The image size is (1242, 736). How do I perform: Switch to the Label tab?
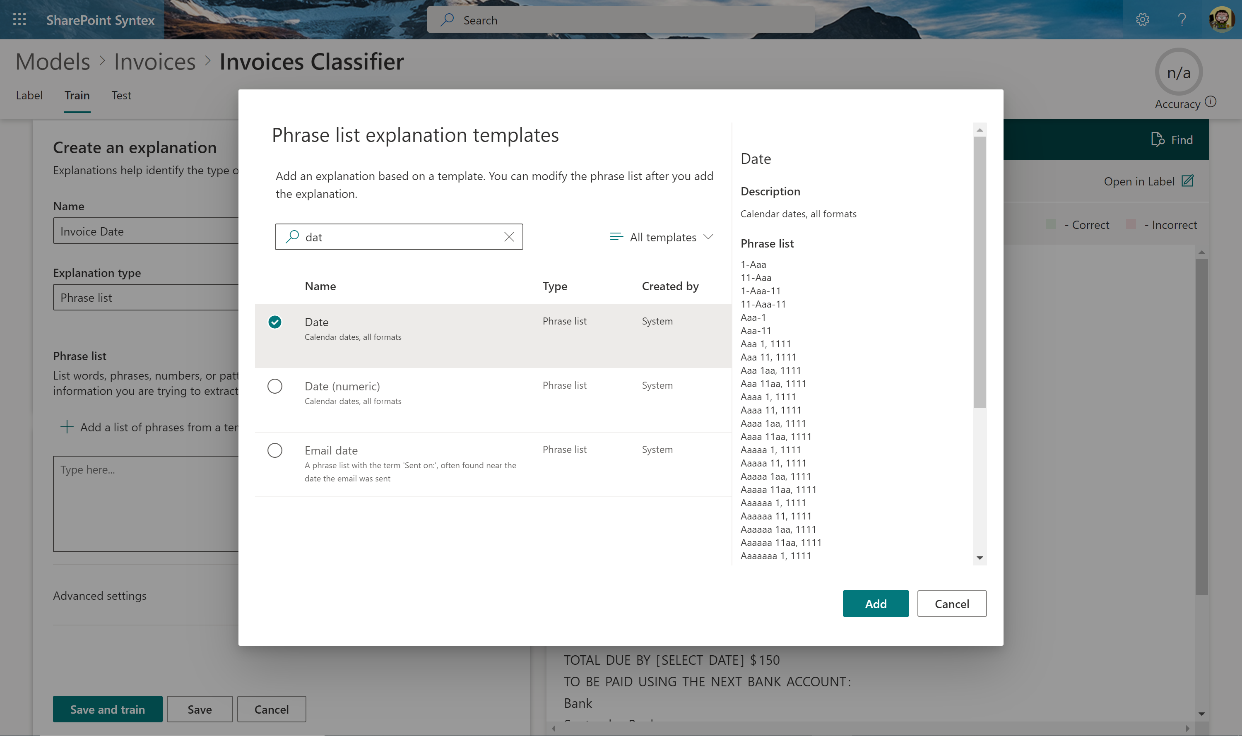pyautogui.click(x=29, y=95)
